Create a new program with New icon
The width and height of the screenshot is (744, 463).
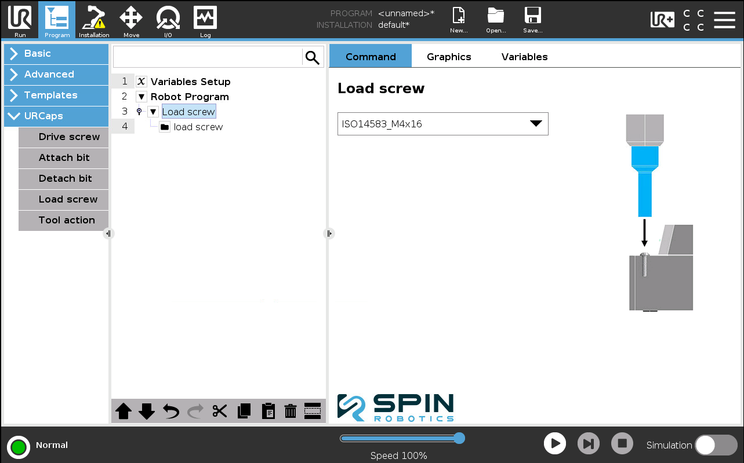point(459,20)
